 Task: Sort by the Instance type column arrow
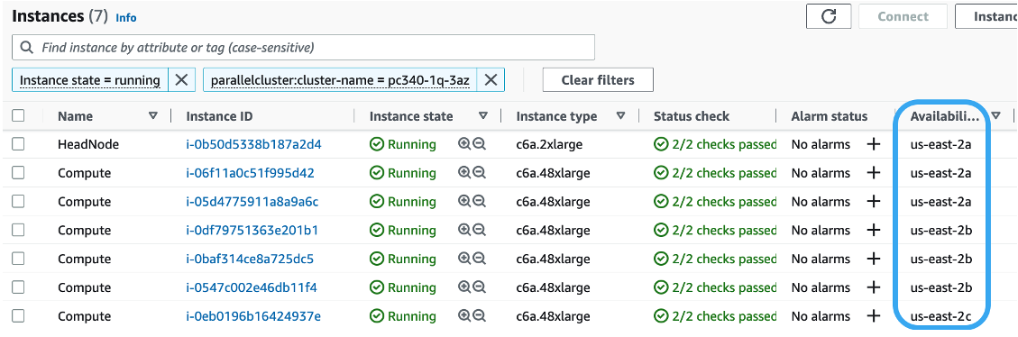pyautogui.click(x=620, y=115)
